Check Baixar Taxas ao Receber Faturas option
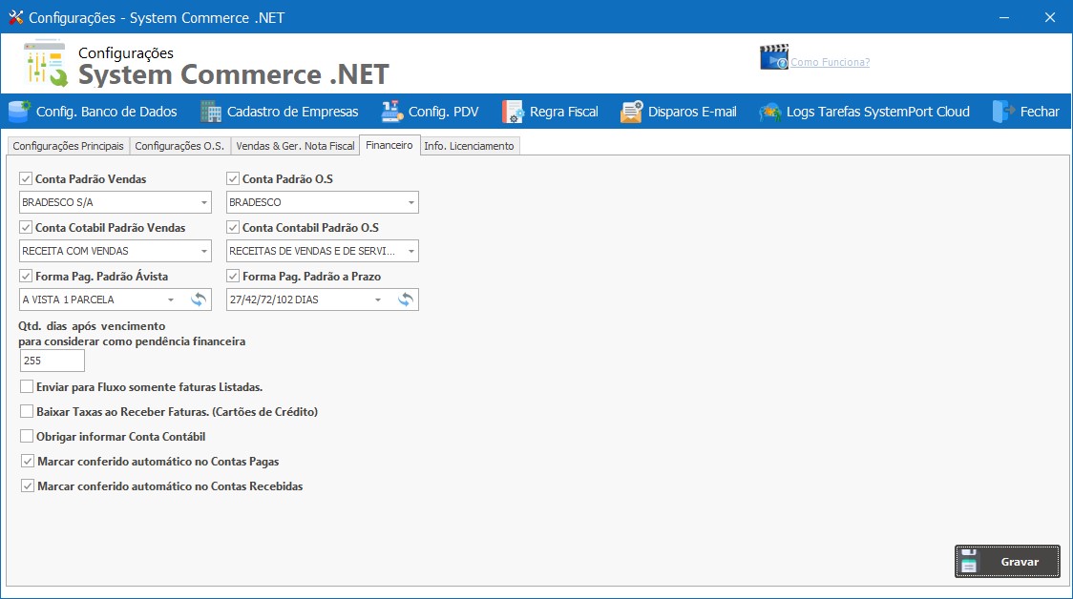 pos(27,412)
